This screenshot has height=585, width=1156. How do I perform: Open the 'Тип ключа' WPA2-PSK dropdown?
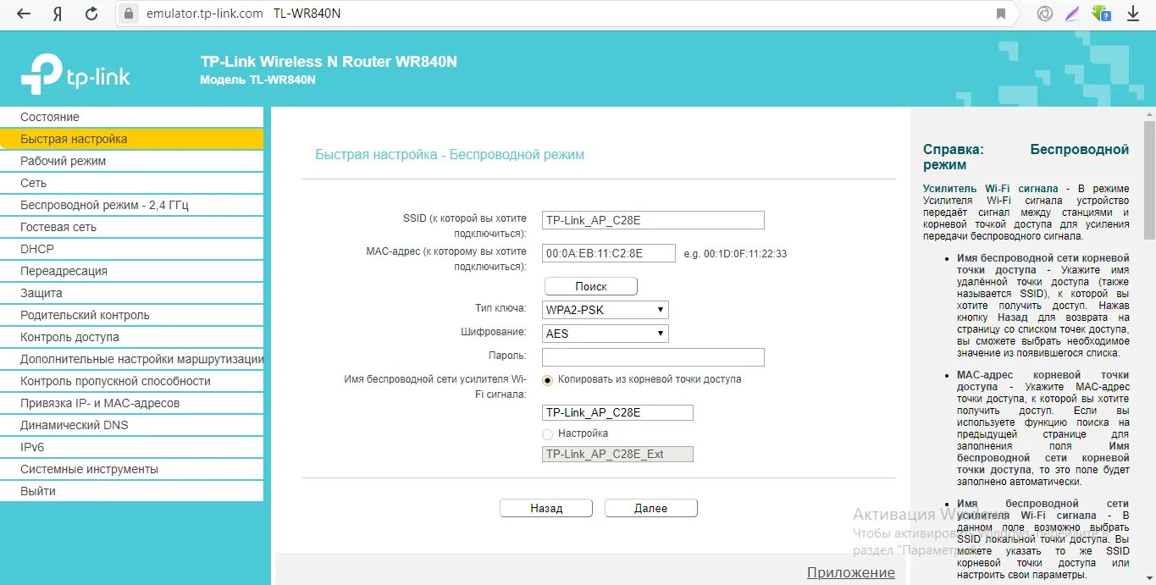pyautogui.click(x=606, y=310)
